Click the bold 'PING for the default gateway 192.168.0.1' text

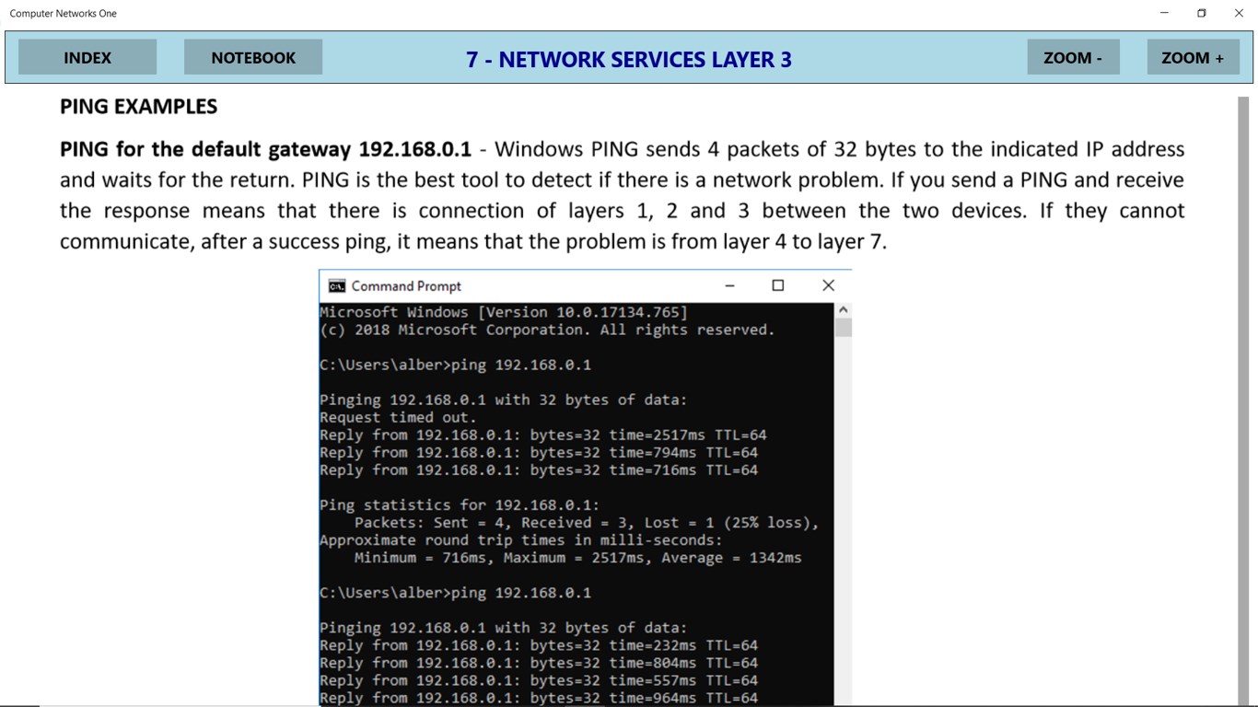265,149
